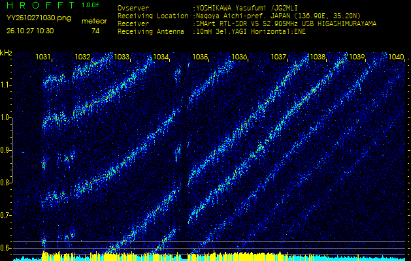Click the 0.8 kHz frequency axis label

click(x=5, y=183)
